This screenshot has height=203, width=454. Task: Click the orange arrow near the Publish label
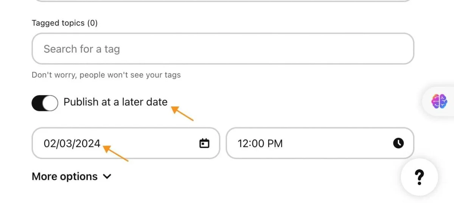pos(182,114)
